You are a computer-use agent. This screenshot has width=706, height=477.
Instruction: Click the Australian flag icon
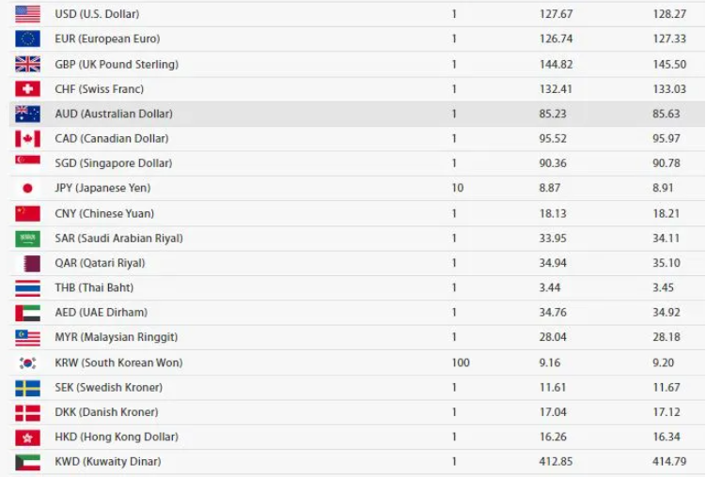pos(27,114)
